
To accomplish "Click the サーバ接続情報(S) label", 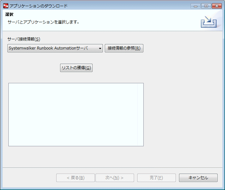I will pos(24,39).
